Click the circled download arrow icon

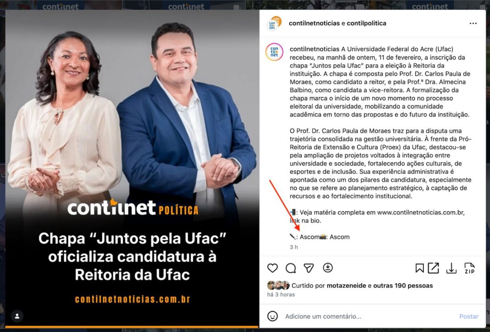point(327,268)
